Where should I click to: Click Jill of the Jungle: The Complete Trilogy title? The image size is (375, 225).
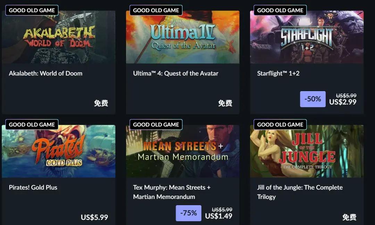pos(300,192)
